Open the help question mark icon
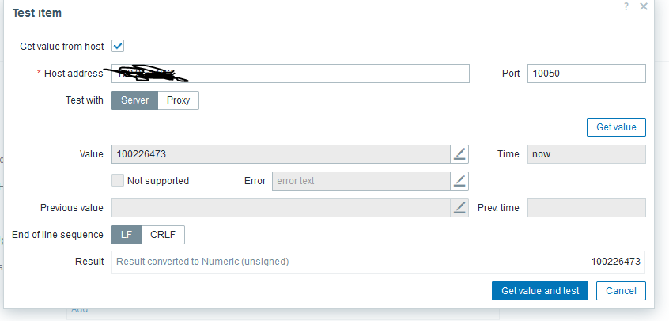Image resolution: width=669 pixels, height=321 pixels. tap(626, 6)
